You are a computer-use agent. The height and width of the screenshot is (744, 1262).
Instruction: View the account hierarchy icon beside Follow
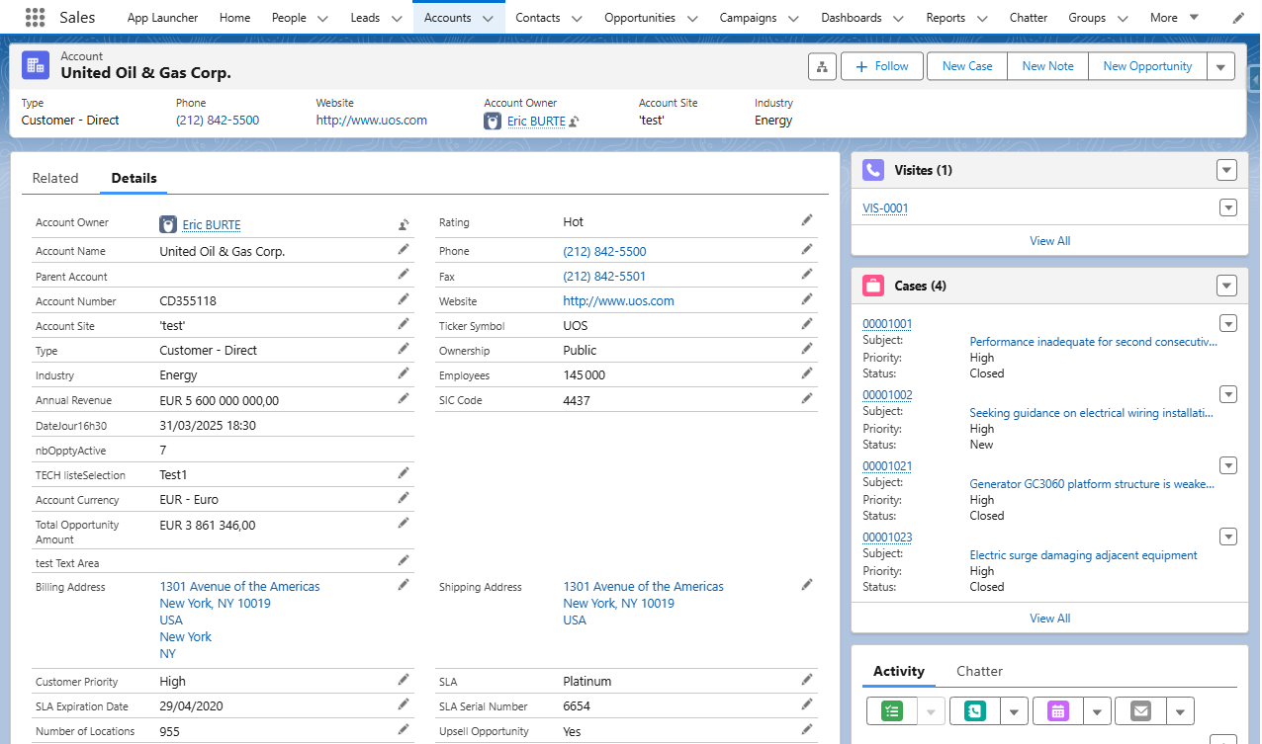point(822,66)
